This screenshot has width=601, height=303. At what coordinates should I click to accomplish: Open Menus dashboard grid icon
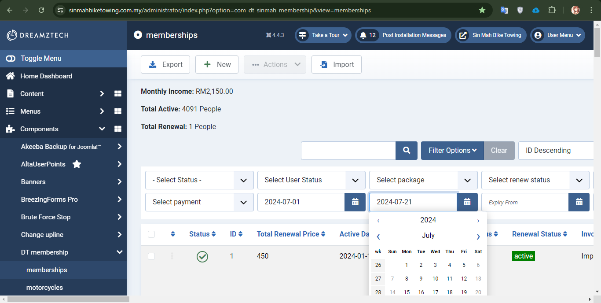(118, 111)
